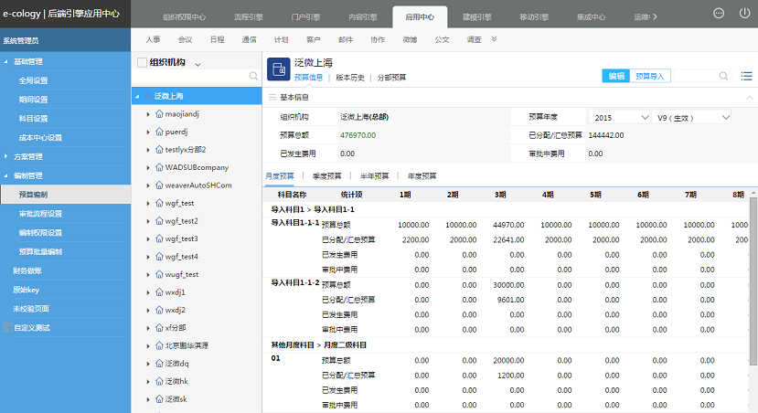Viewport: 758px width, 413px height.
Task: Open 成本中心设置 in sidebar
Action: coord(40,138)
